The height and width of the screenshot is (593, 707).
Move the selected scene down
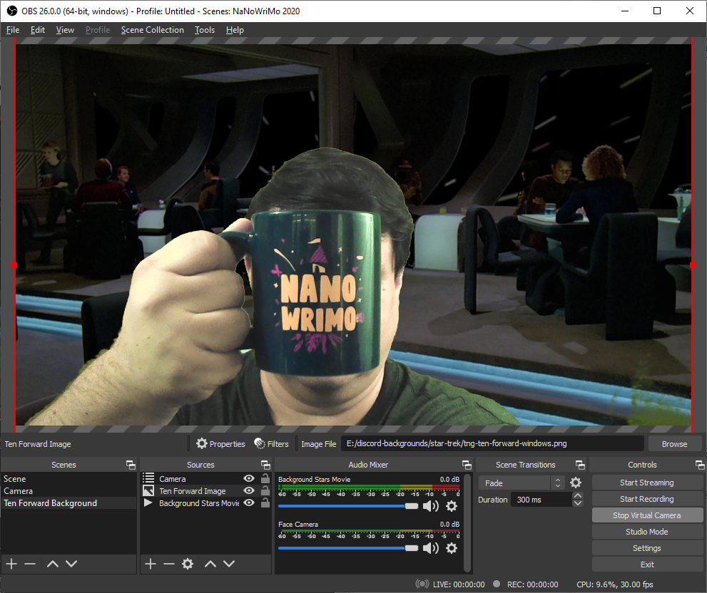pos(71,564)
